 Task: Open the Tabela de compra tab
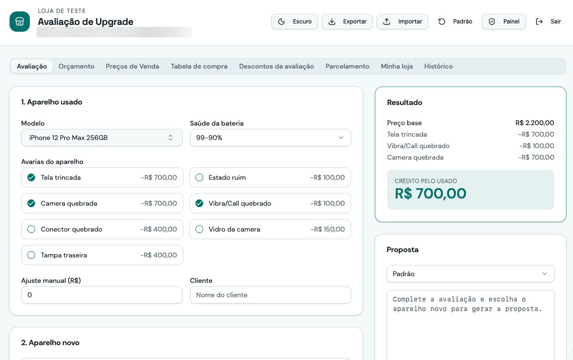[x=199, y=66]
